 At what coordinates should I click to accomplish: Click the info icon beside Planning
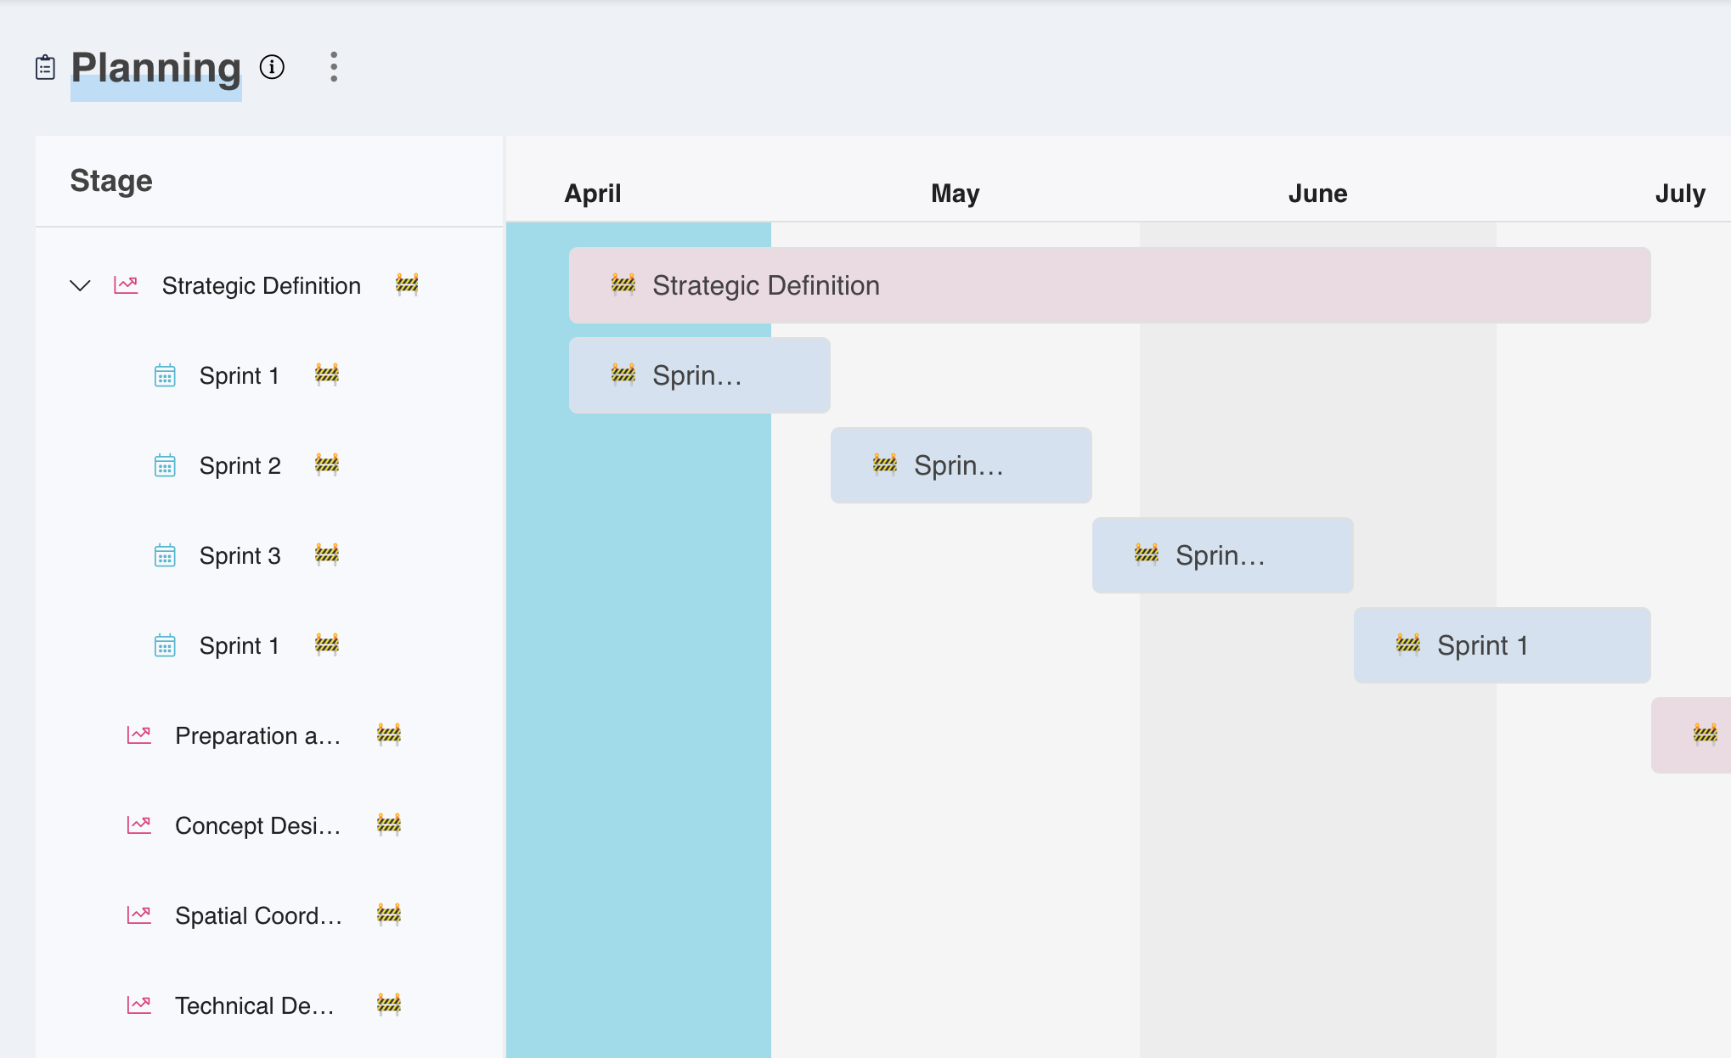pyautogui.click(x=272, y=67)
